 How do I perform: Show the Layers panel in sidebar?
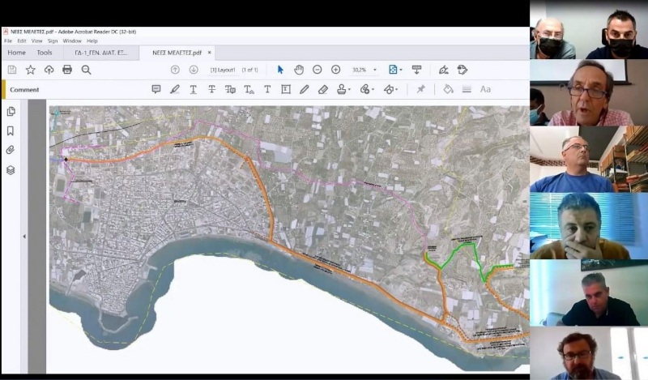[11, 170]
